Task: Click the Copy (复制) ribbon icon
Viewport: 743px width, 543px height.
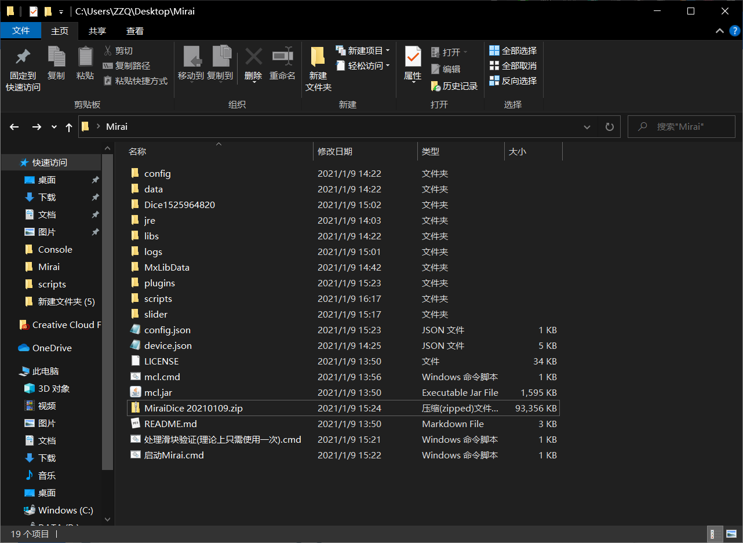Action: [x=56, y=57]
